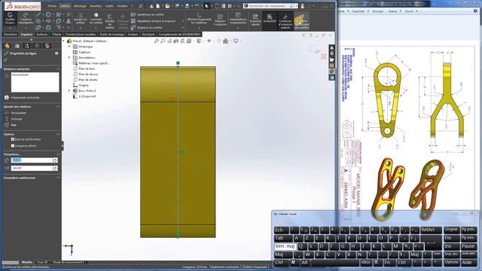Click undo arrow in top toolbar
Image resolution: width=482 pixels, height=271 pixels.
197,6
